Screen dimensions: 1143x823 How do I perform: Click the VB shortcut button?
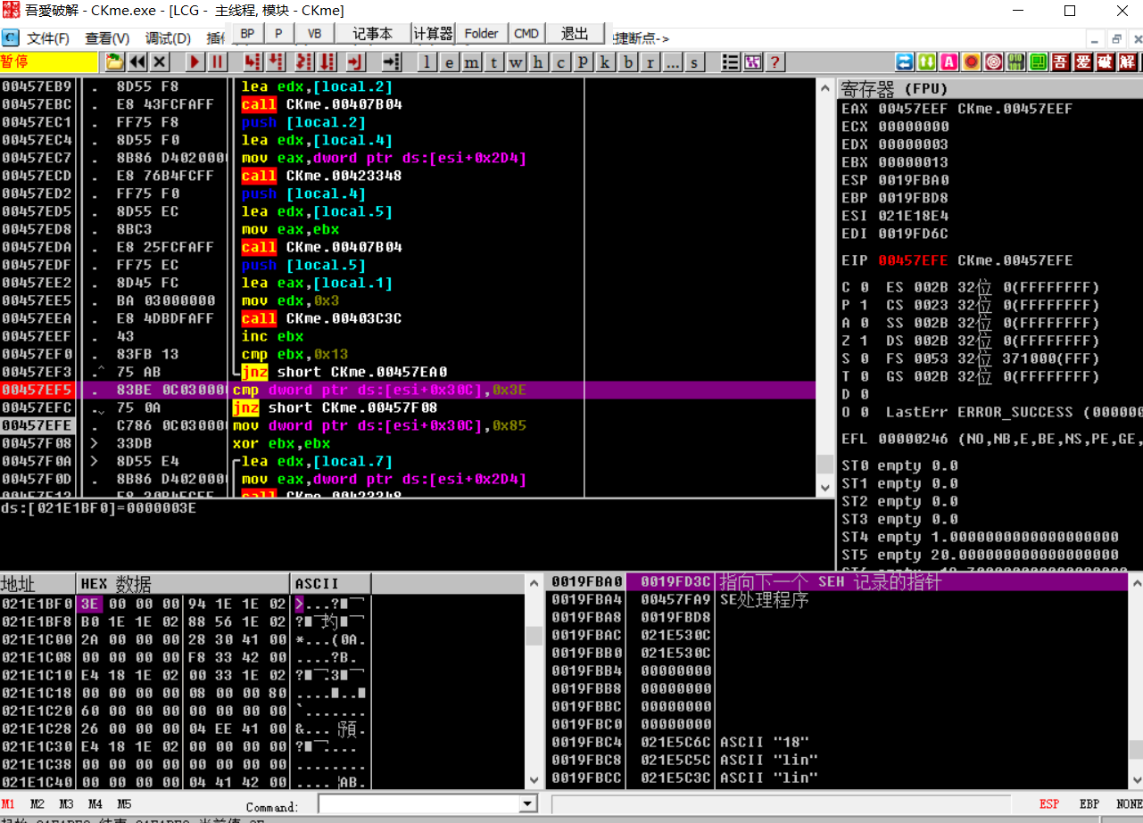[315, 33]
